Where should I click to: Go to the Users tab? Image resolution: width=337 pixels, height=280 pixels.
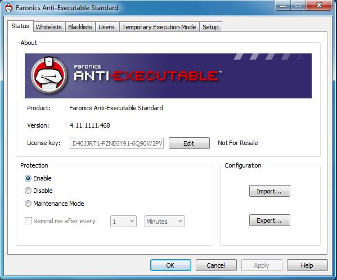pos(106,27)
